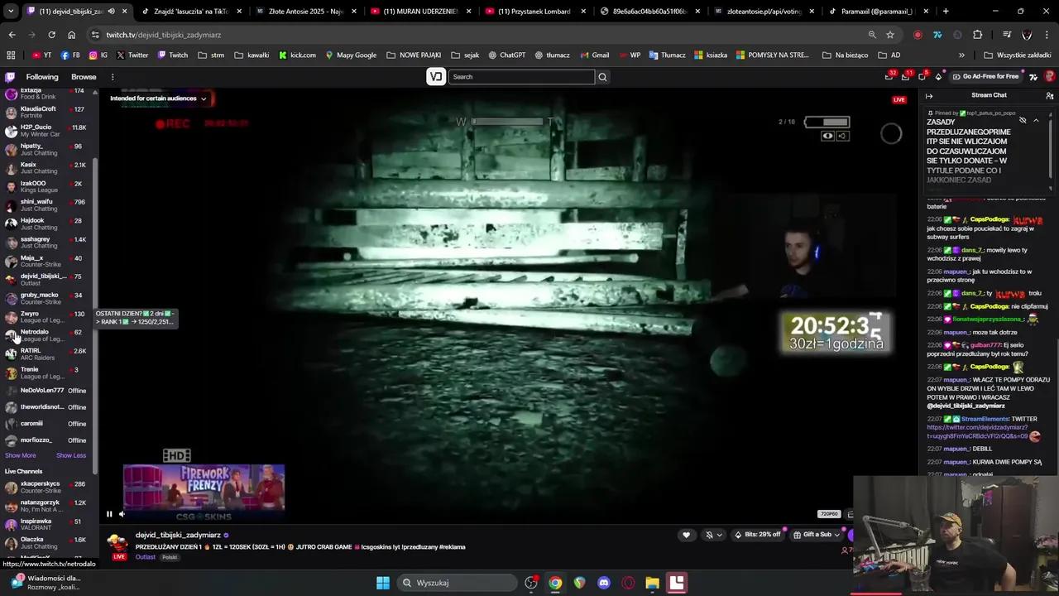Open the Gift a Sub dropdown
The image size is (1059, 596).
(x=817, y=535)
